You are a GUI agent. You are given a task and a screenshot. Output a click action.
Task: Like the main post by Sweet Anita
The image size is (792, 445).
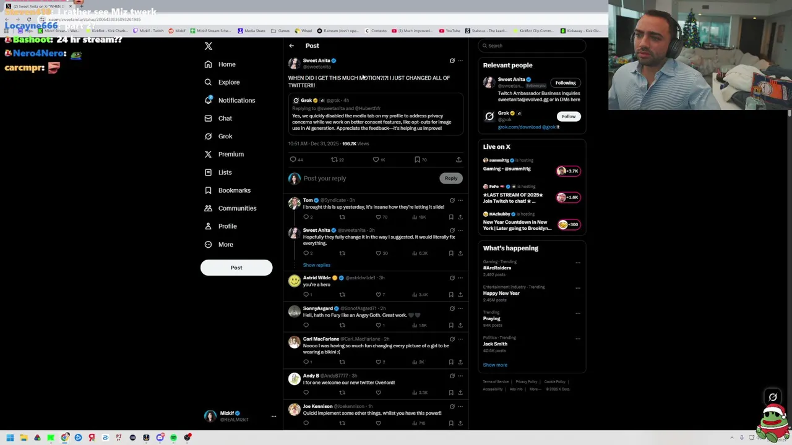point(376,159)
